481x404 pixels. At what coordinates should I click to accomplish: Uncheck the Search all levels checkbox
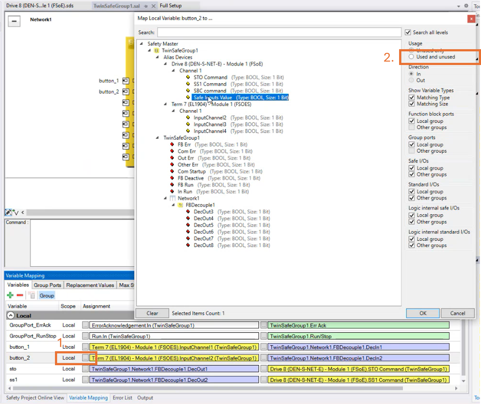pos(408,32)
